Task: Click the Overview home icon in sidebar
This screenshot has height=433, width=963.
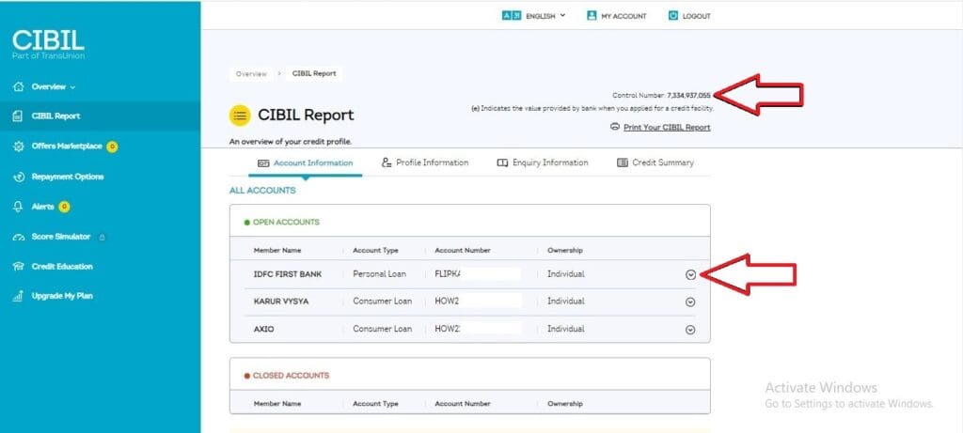Action: click(x=19, y=86)
